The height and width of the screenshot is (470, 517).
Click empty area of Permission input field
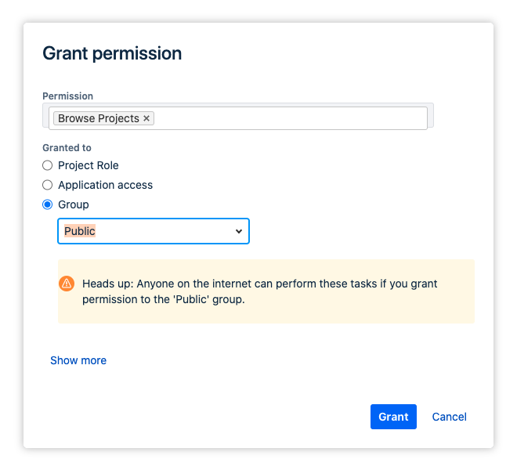tap(290, 118)
